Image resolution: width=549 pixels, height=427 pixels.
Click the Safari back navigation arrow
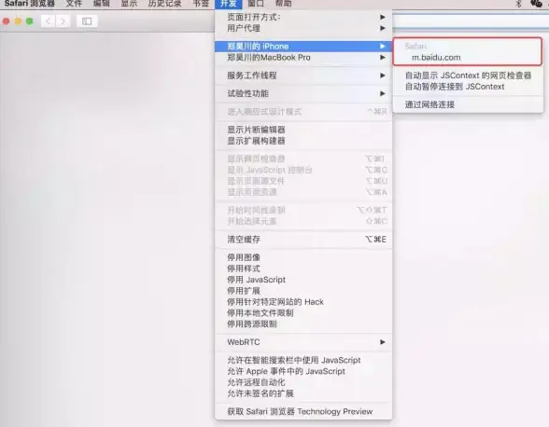click(48, 21)
